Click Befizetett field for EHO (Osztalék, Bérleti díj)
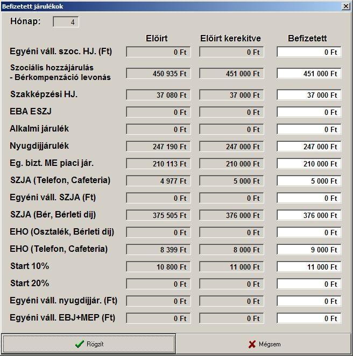The height and width of the screenshot is (356, 353). click(309, 233)
